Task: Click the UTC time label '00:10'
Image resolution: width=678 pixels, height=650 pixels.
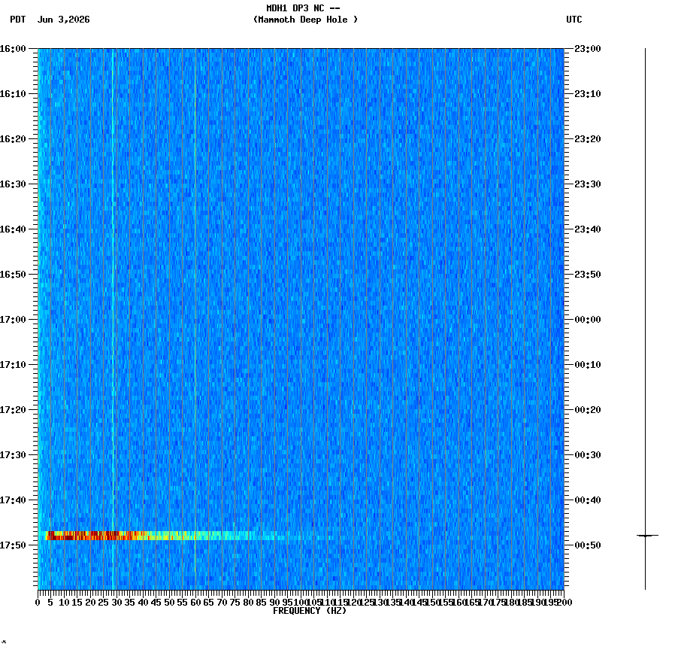Action: 588,365
